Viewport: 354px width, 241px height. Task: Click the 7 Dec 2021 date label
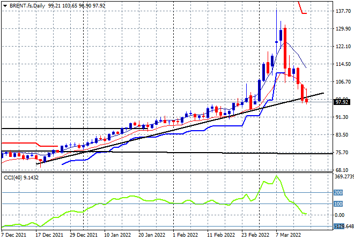[14, 235]
